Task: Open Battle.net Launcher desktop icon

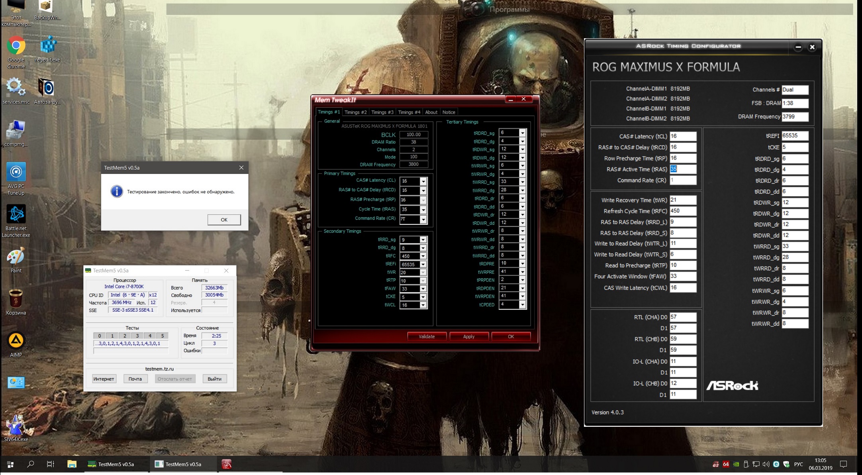Action: (16, 214)
